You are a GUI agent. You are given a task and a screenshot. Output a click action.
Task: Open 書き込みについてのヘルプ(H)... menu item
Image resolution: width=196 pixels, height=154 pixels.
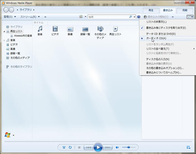168,73
